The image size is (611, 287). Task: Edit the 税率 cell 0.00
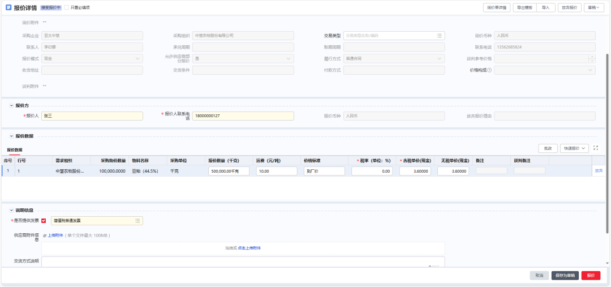pyautogui.click(x=372, y=171)
